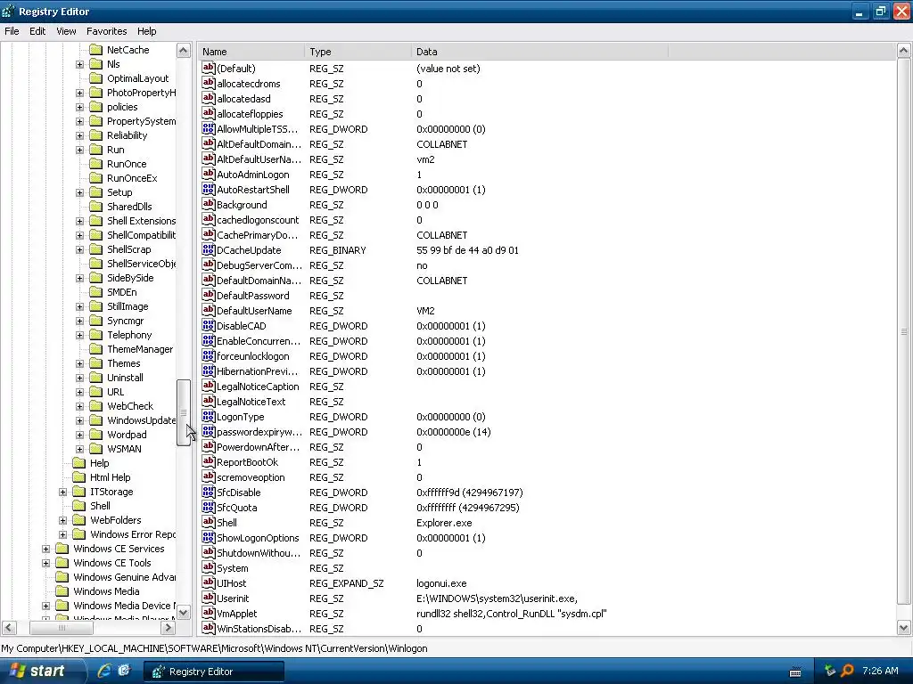Select the OptimalLayout folder icon
This screenshot has width=913, height=684.
[96, 78]
